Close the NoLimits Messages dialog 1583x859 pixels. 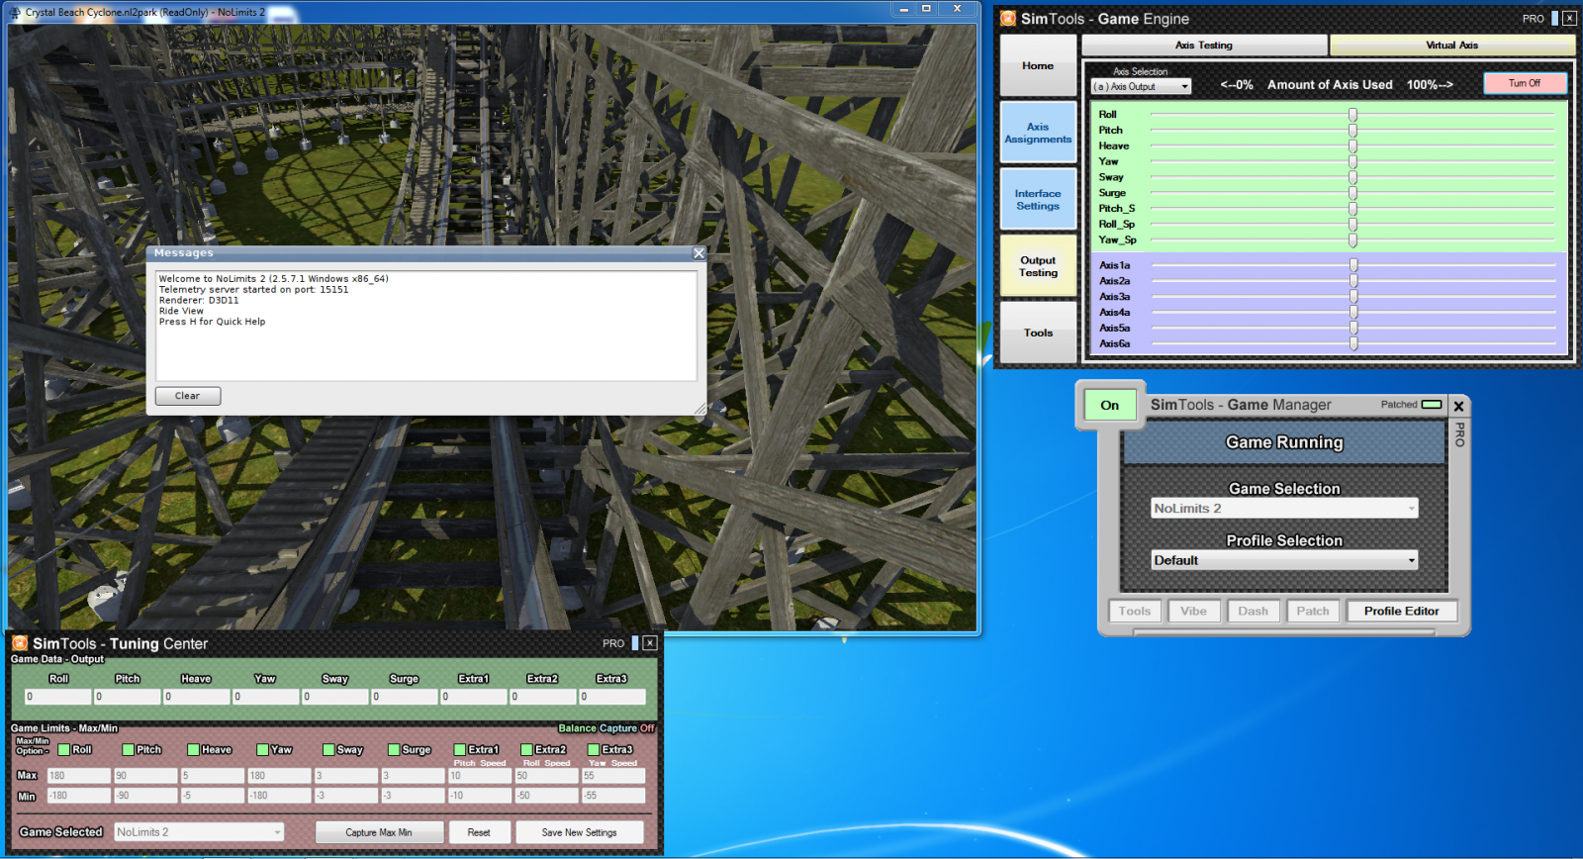tap(698, 253)
